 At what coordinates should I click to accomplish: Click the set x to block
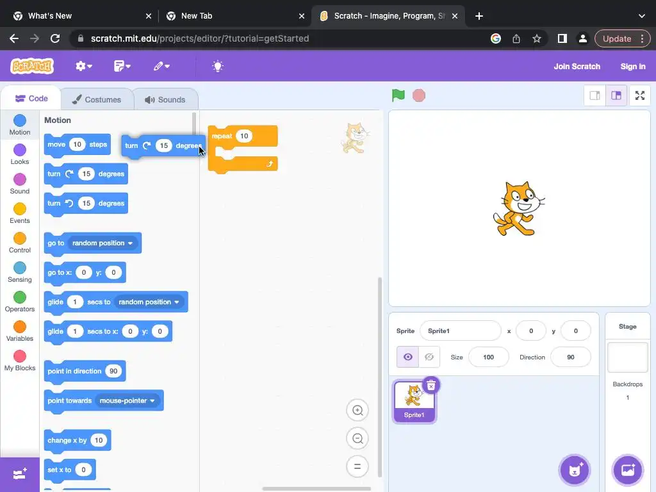[70, 470]
